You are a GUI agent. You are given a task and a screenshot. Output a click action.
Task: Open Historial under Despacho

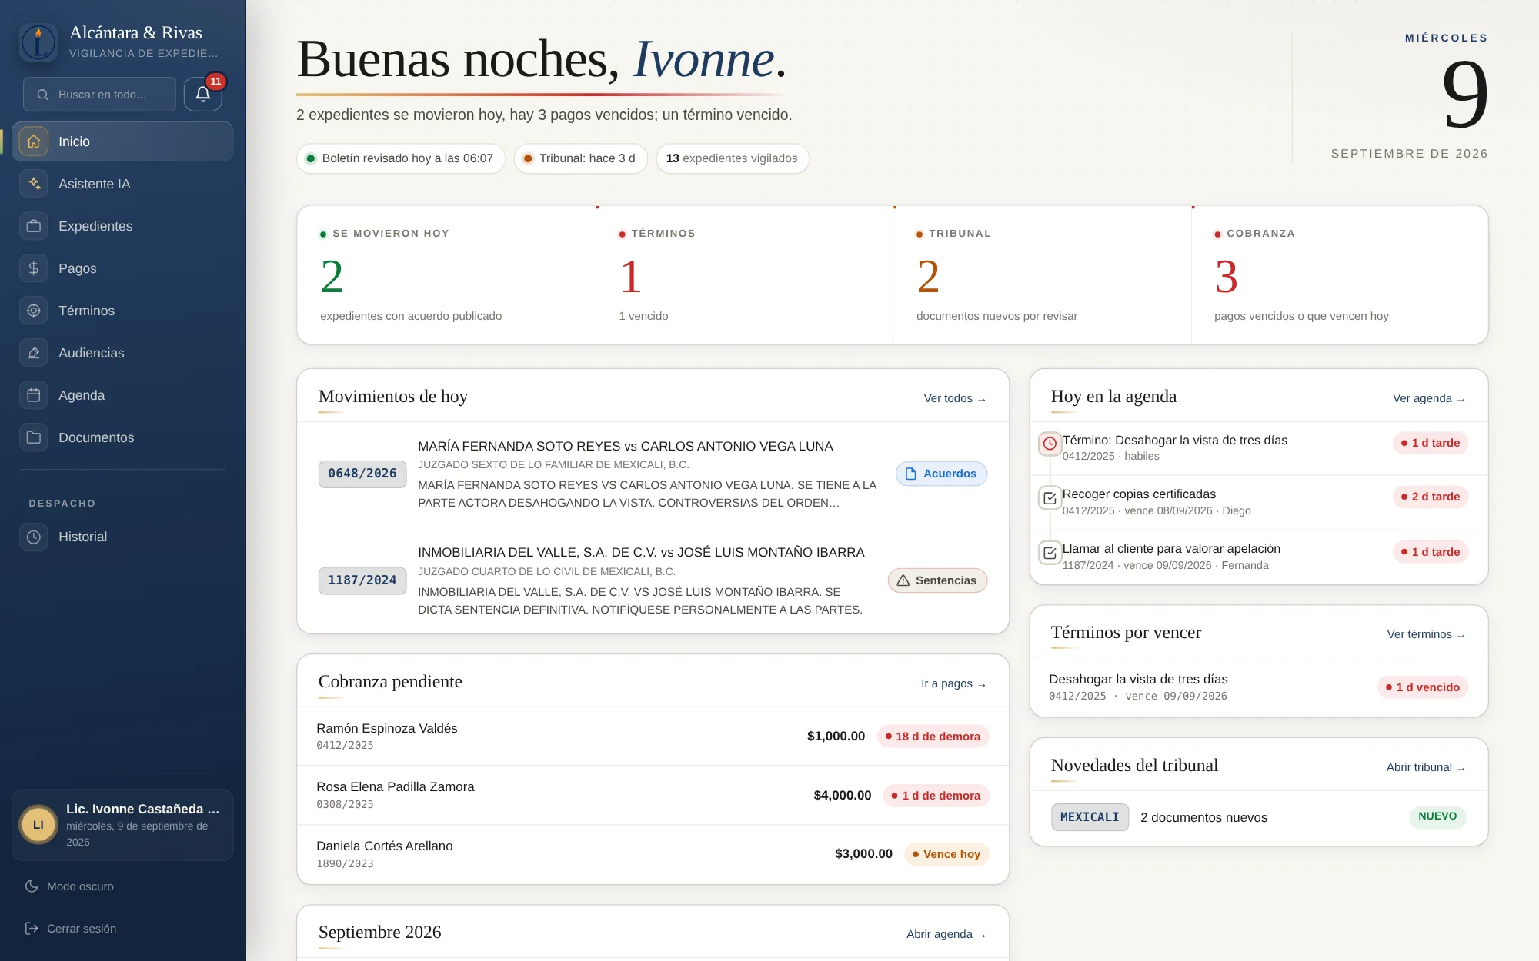[123, 537]
